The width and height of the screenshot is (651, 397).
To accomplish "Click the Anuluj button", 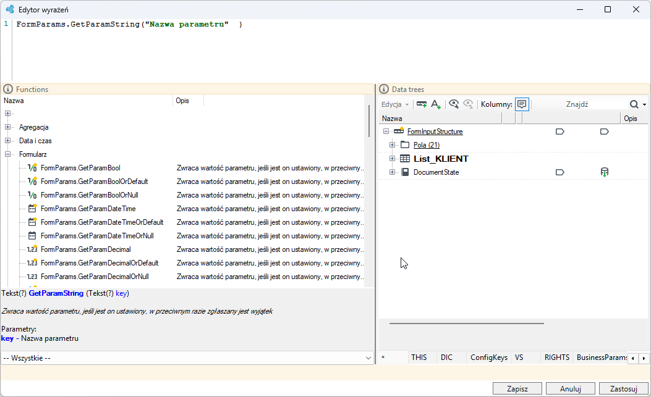I will (x=571, y=389).
